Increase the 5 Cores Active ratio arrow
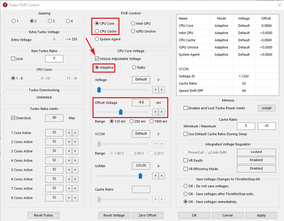The width and height of the screenshot is (284, 221). tap(75, 170)
